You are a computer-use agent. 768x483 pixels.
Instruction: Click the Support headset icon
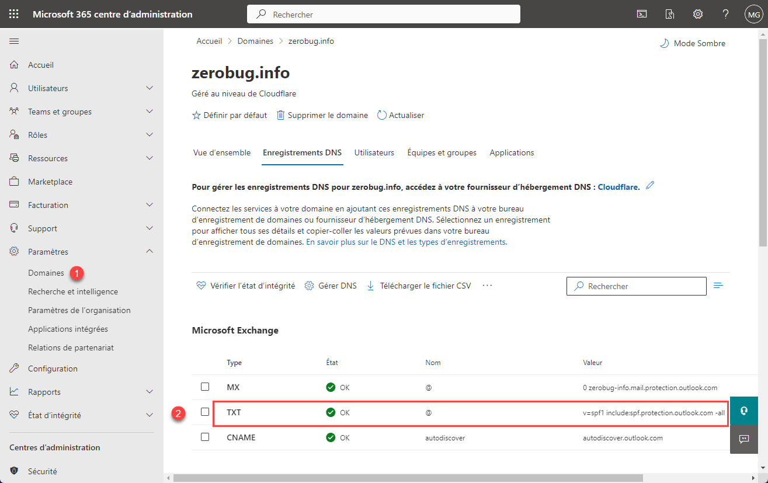(x=15, y=228)
